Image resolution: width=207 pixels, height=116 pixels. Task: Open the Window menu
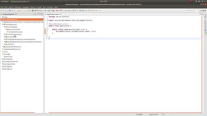(x=50, y=7)
